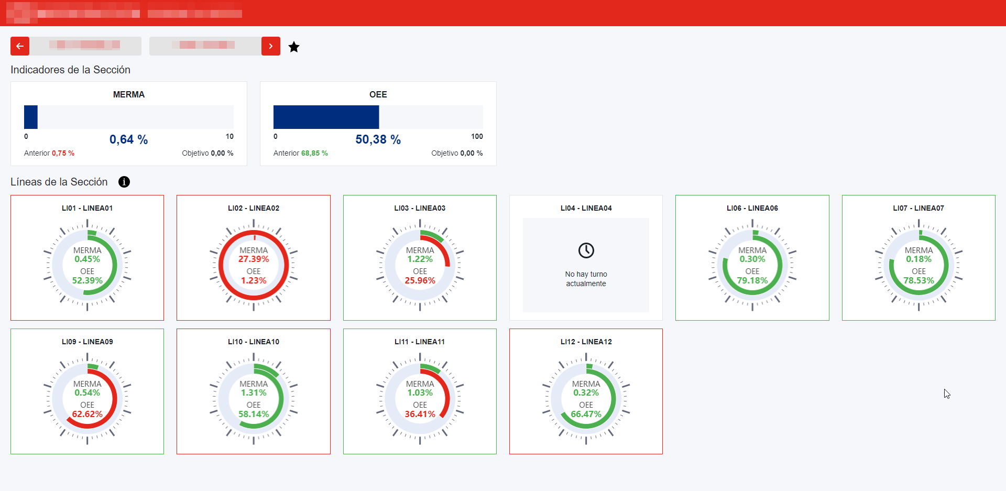The width and height of the screenshot is (1006, 491).
Task: Open info icon beside Líneas de la Sección
Action: (124, 182)
